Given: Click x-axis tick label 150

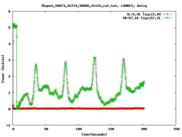Looking at the screenshot, I should click(x=111, y=129).
